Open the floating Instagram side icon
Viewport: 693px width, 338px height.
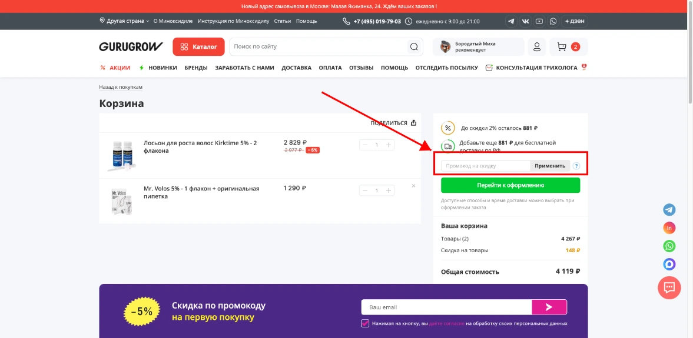tap(669, 227)
